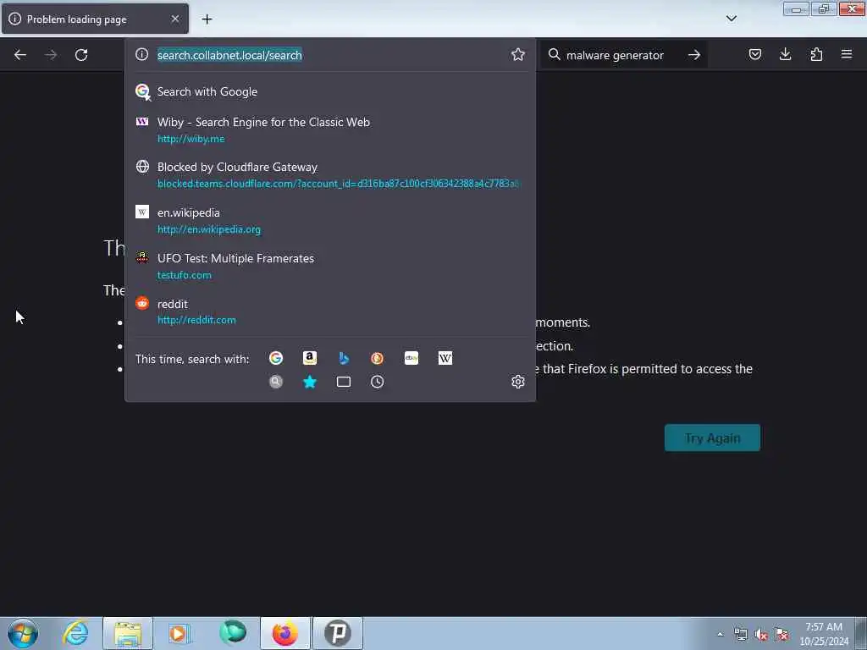Image resolution: width=867 pixels, height=650 pixels.
Task: Click the site information icon in the address bar
Action: [x=142, y=54]
